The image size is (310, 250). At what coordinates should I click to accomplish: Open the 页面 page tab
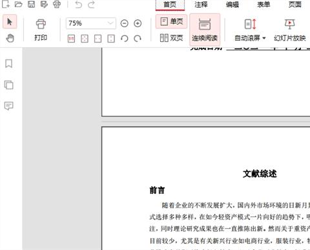[x=295, y=5]
